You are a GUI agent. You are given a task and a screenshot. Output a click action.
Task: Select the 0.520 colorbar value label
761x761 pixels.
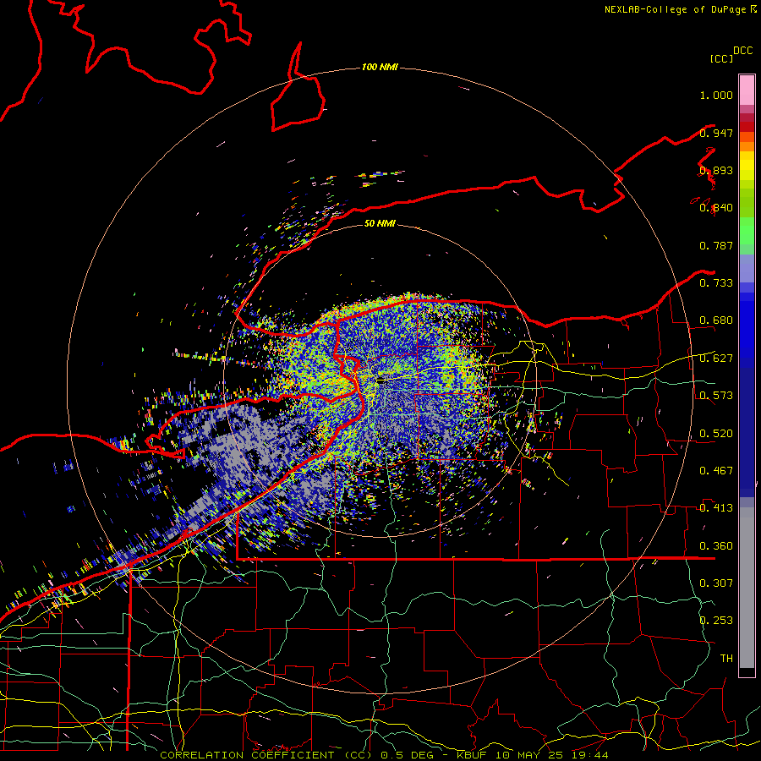pyautogui.click(x=716, y=433)
